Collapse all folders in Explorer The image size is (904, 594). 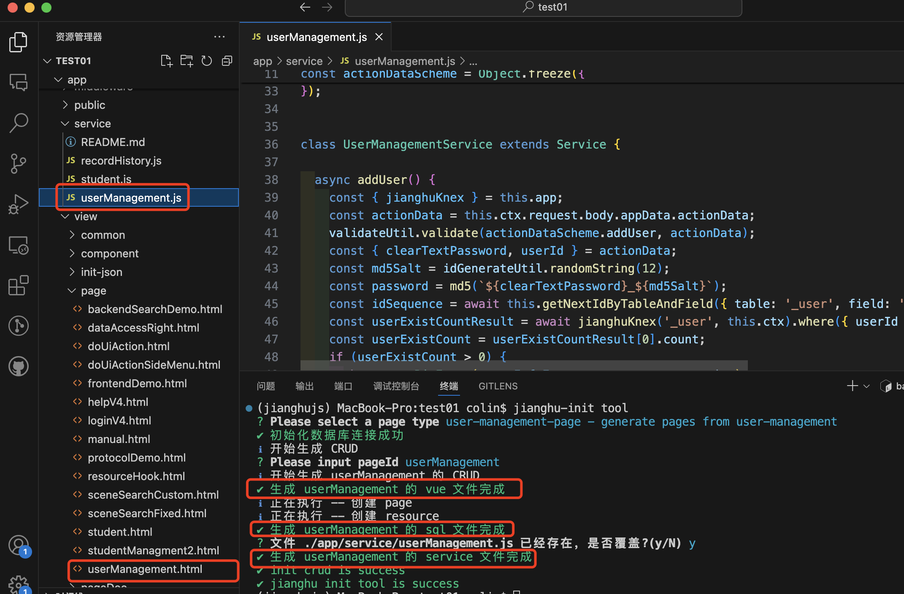point(227,60)
